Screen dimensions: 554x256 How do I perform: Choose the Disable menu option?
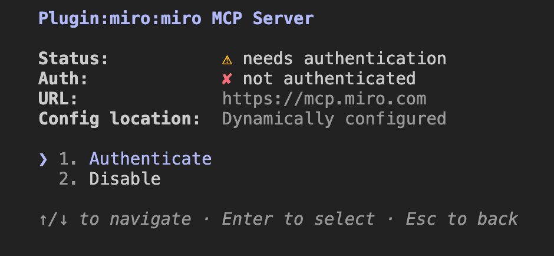pyautogui.click(x=125, y=179)
